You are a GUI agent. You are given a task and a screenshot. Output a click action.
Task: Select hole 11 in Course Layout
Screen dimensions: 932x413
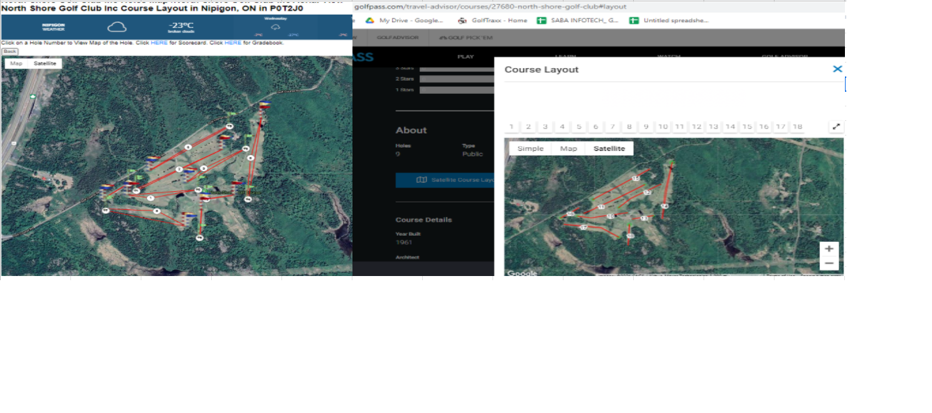point(679,127)
